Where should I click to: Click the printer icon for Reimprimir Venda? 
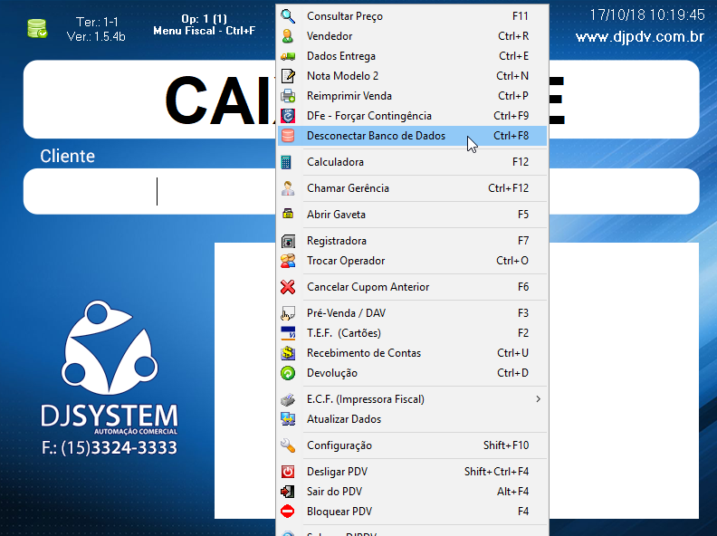point(288,96)
